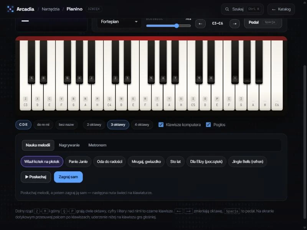Image resolution: width=307 pixels, height=230 pixels.
Task: Play the black key labeled 9
Action: click(x=199, y=62)
